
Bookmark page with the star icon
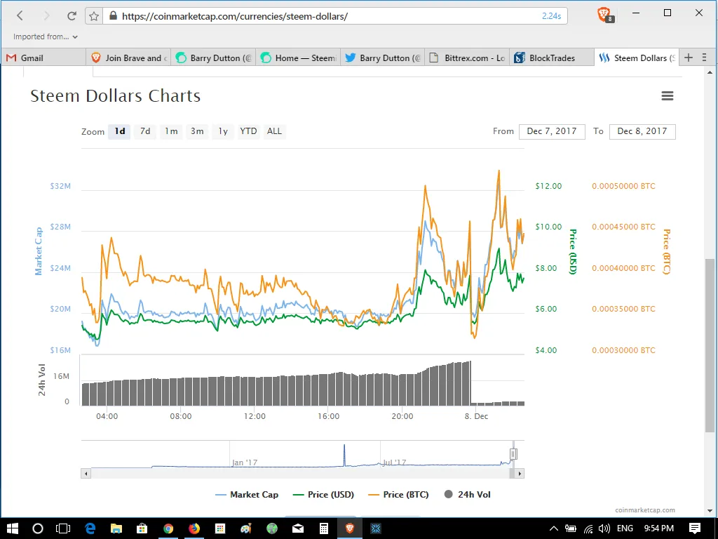[x=94, y=16]
